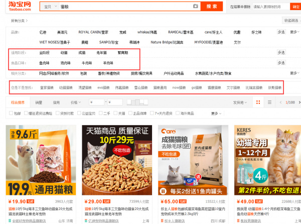Open the 19.9元 通用猫粮 product image

(x=41, y=160)
